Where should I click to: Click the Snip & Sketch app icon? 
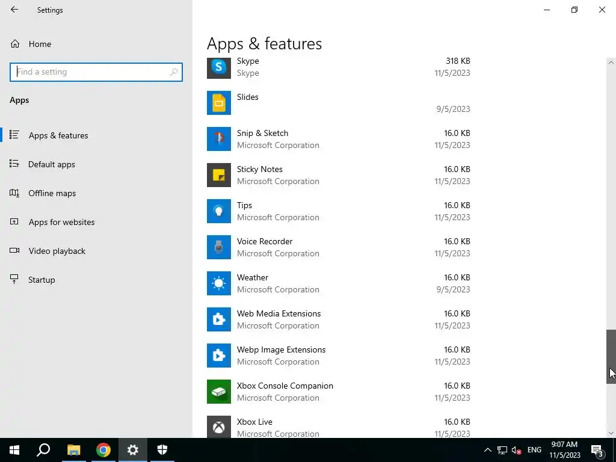point(219,139)
